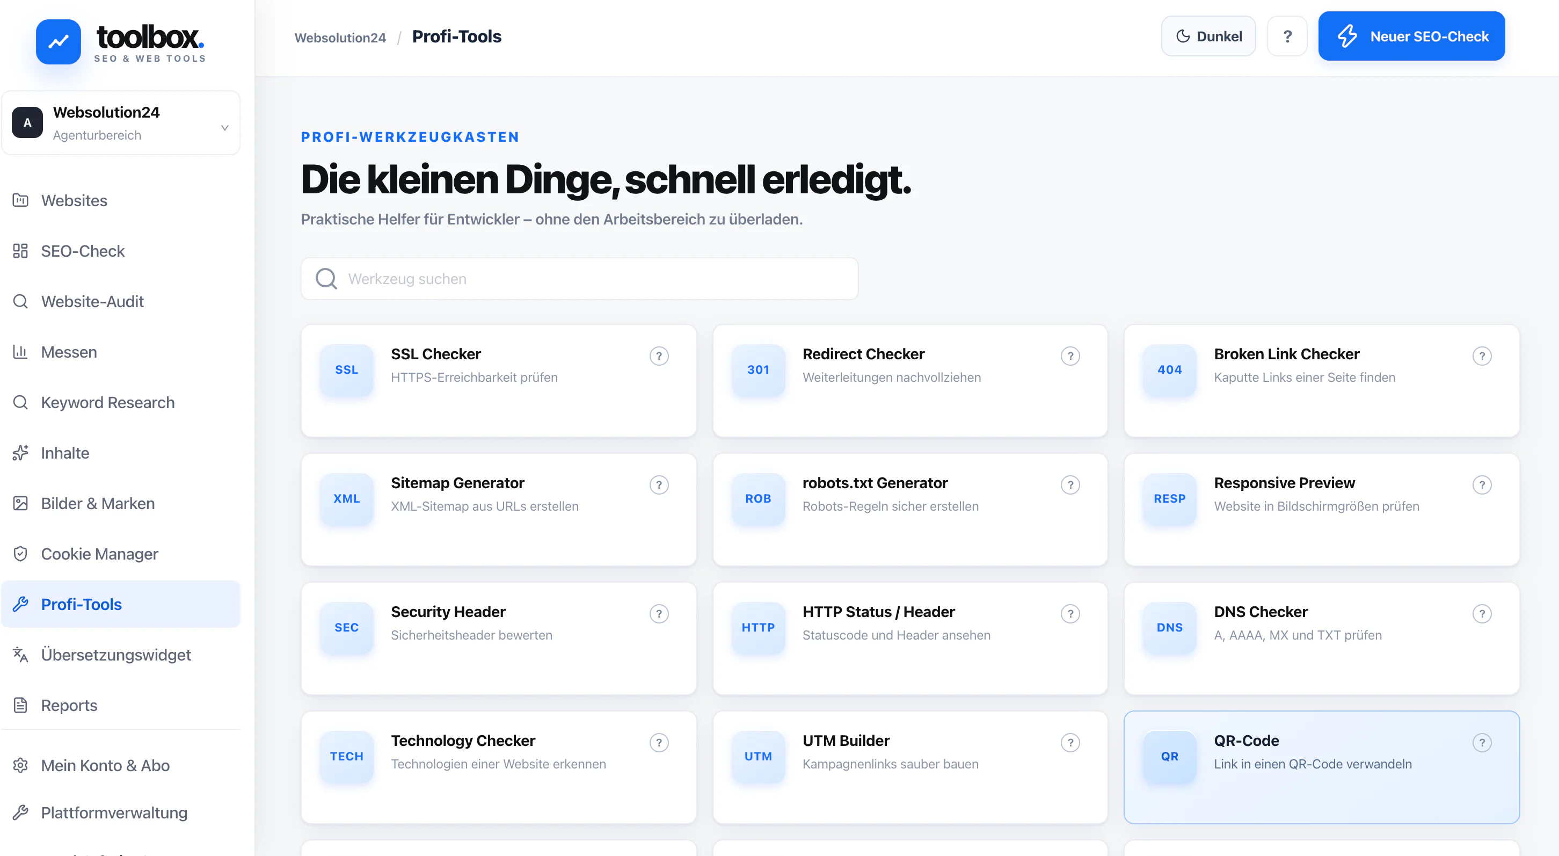Open Reports section
Image resolution: width=1559 pixels, height=856 pixels.
coord(121,705)
